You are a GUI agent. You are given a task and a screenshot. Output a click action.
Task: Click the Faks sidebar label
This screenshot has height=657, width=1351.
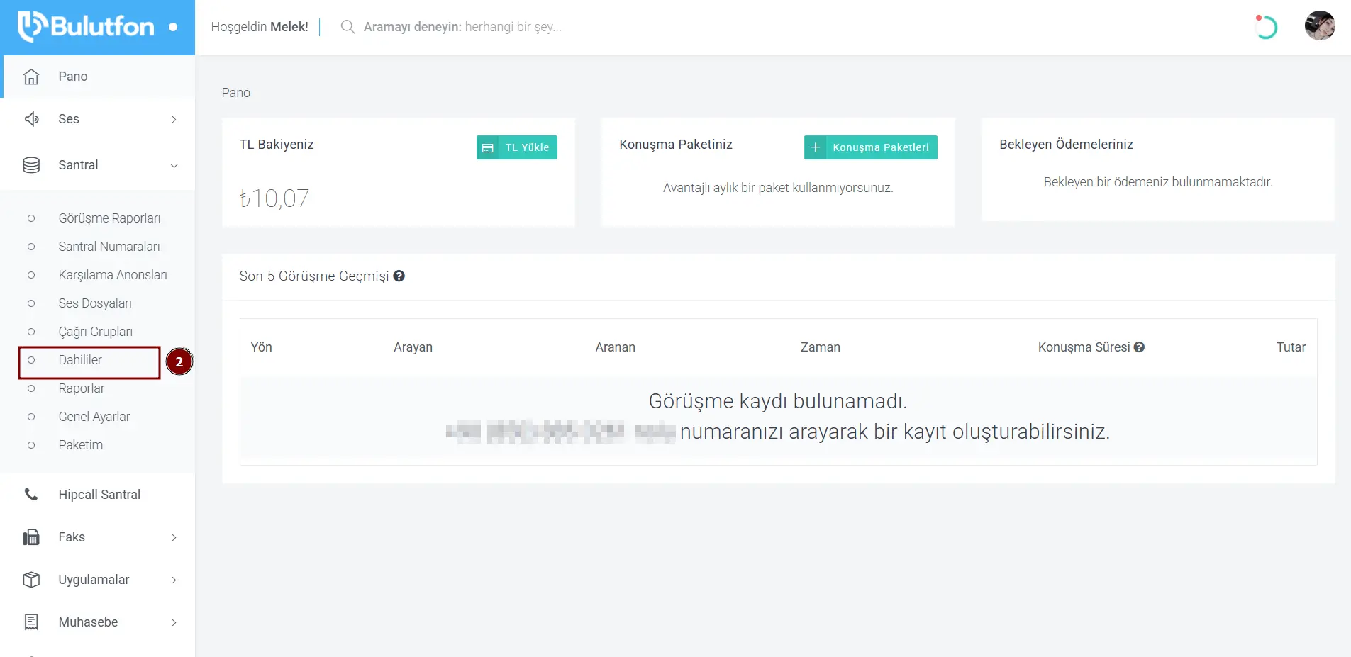click(72, 537)
